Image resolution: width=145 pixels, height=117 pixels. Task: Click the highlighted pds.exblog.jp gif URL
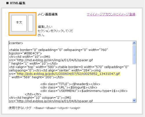(68, 74)
